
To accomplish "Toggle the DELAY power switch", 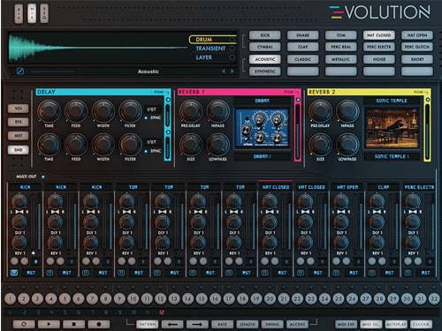I will pos(168,100).
